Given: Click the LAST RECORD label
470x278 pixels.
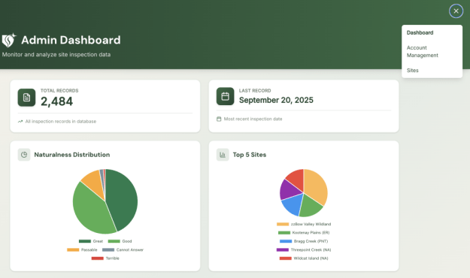Looking at the screenshot, I should [x=255, y=90].
